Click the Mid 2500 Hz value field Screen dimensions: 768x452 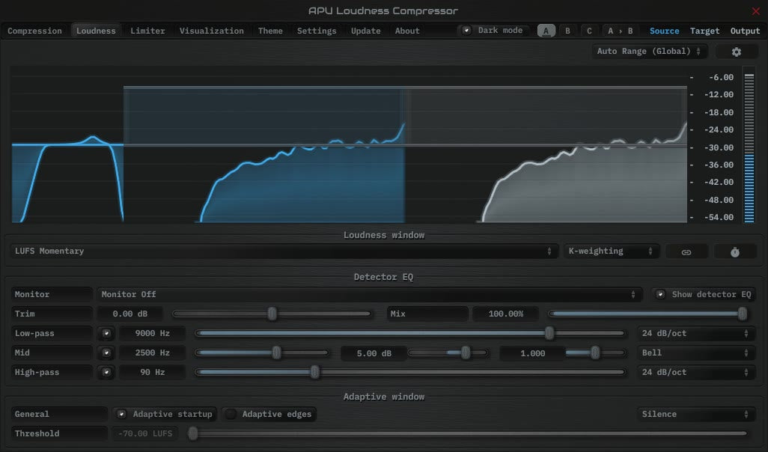152,353
